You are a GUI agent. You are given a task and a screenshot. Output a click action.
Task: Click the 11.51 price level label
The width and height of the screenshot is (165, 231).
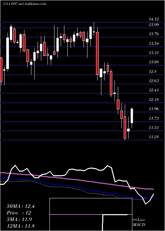(x=154, y=128)
